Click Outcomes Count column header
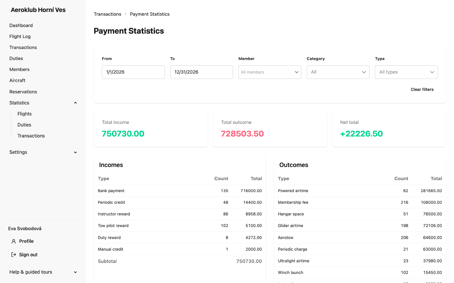The width and height of the screenshot is (454, 283). click(401, 179)
